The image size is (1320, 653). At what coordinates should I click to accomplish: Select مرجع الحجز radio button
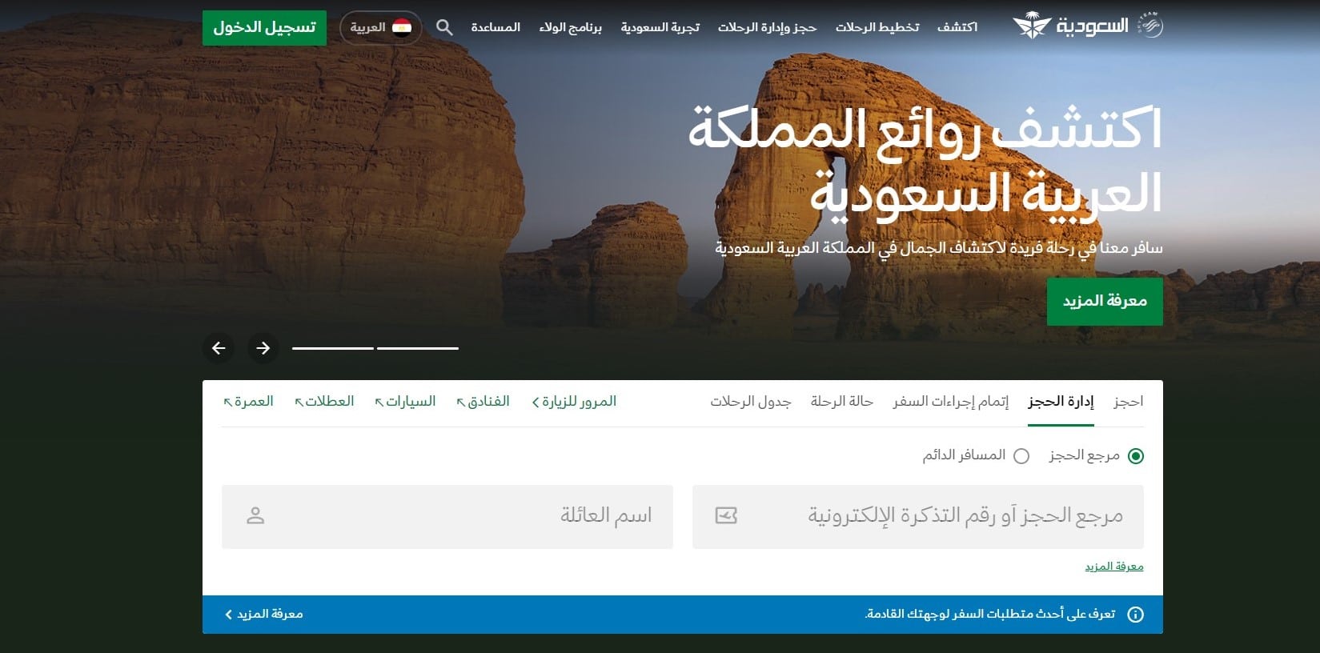[x=1135, y=456]
